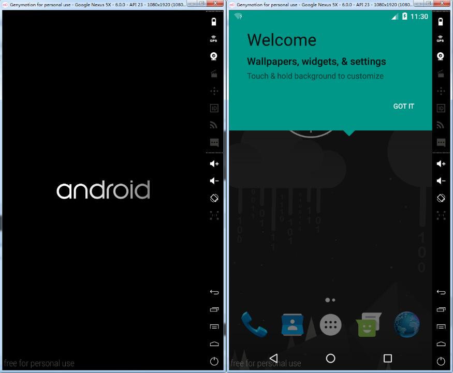Open the camera widget in the left emulator sidebar
453x373 pixels.
coord(214,56)
